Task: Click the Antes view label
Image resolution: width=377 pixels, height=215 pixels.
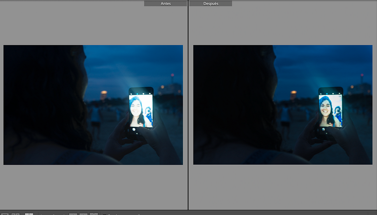Action: [x=166, y=4]
